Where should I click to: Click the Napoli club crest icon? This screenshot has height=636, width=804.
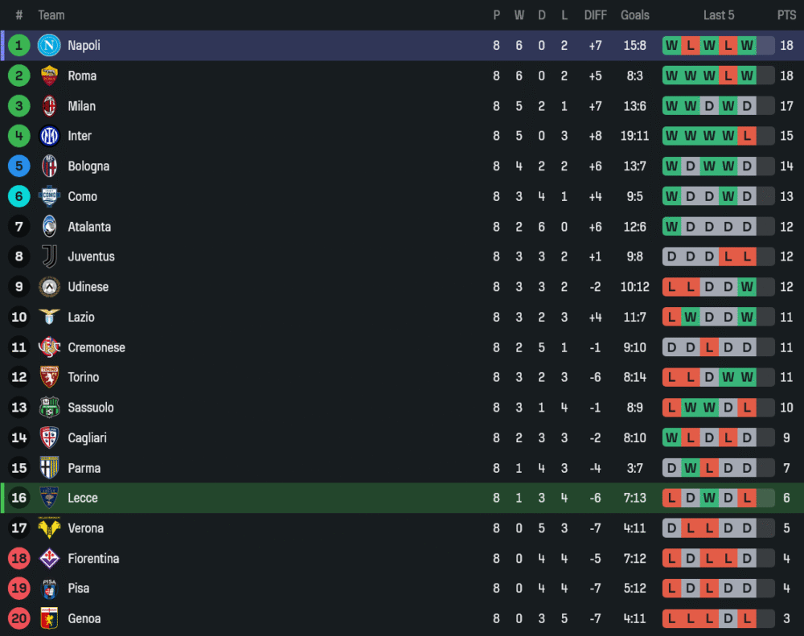(x=49, y=46)
